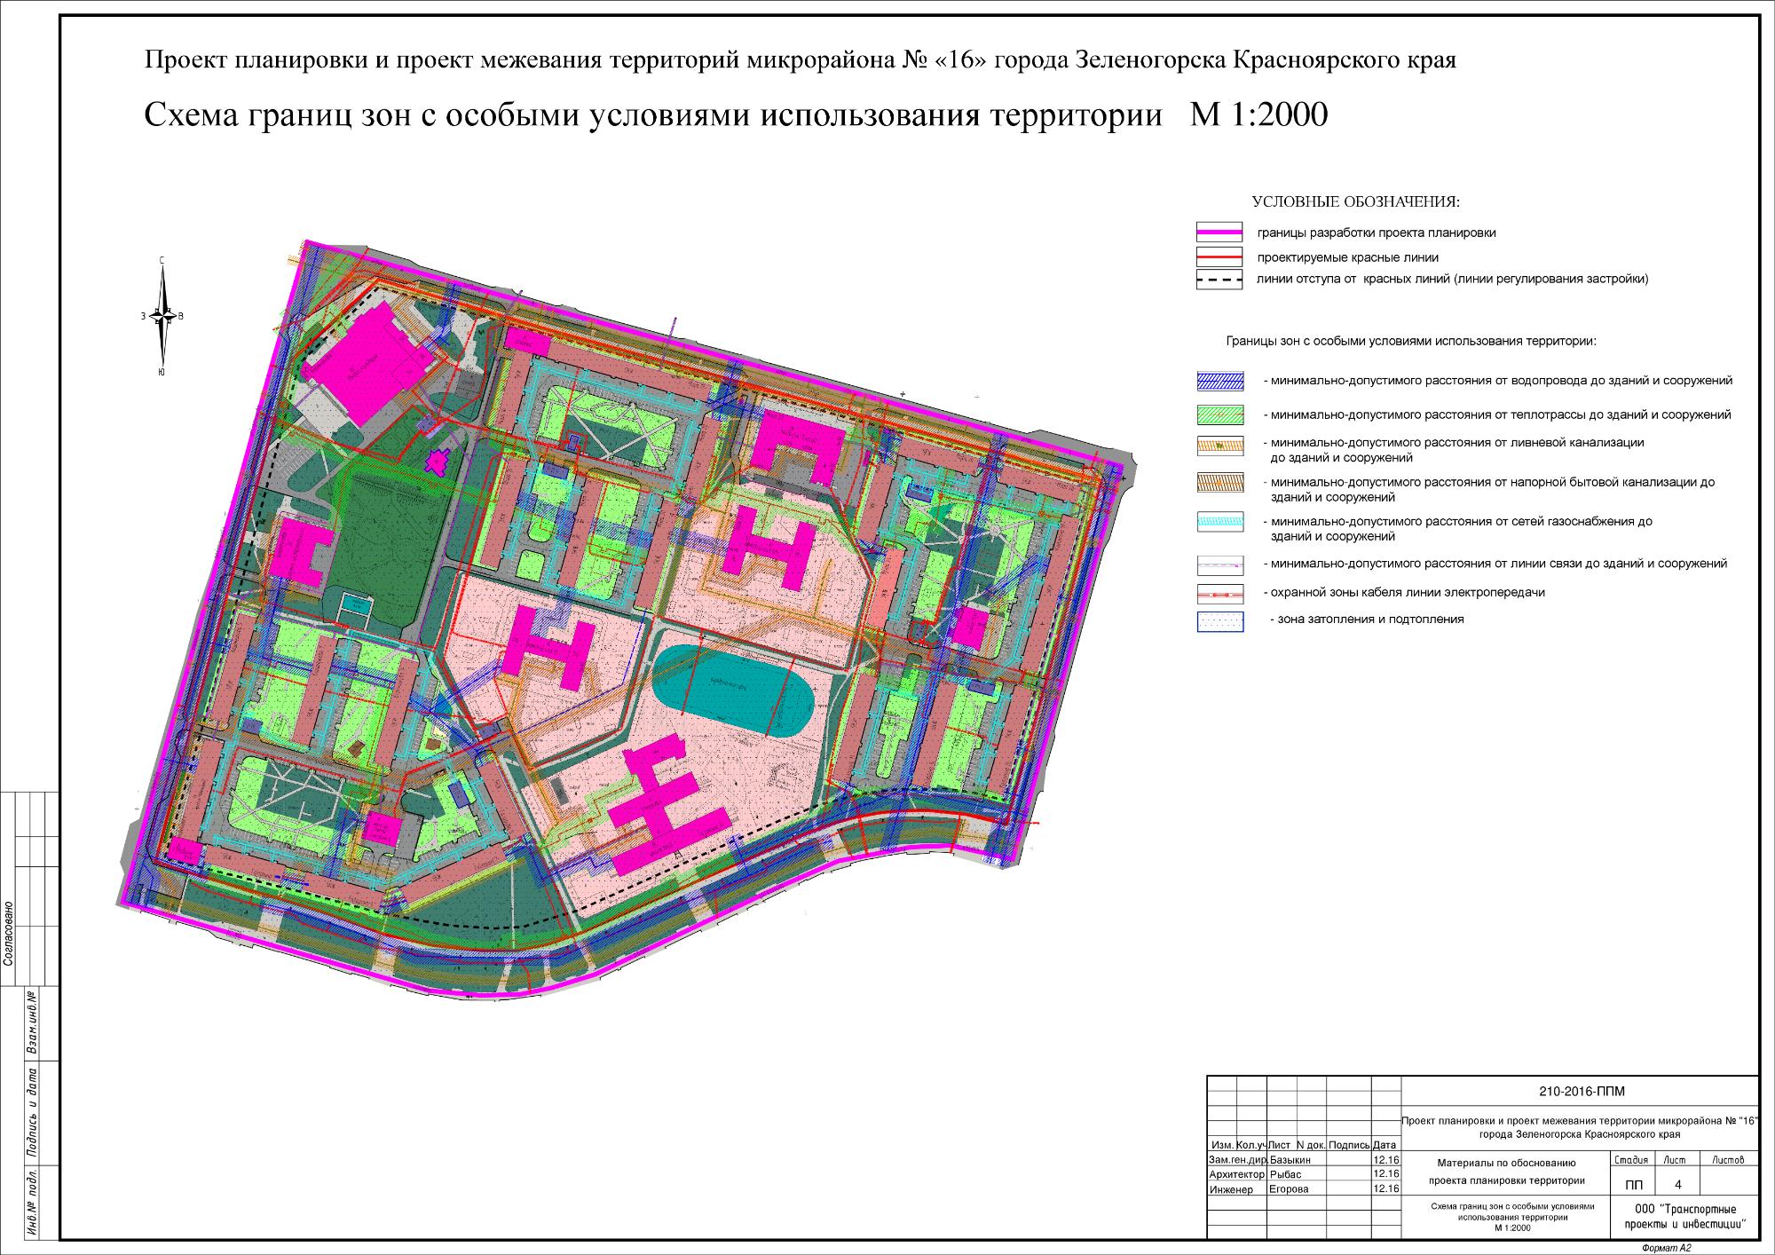
Task: Click the orange storm sewer legend swatch
Action: pyautogui.click(x=1220, y=446)
